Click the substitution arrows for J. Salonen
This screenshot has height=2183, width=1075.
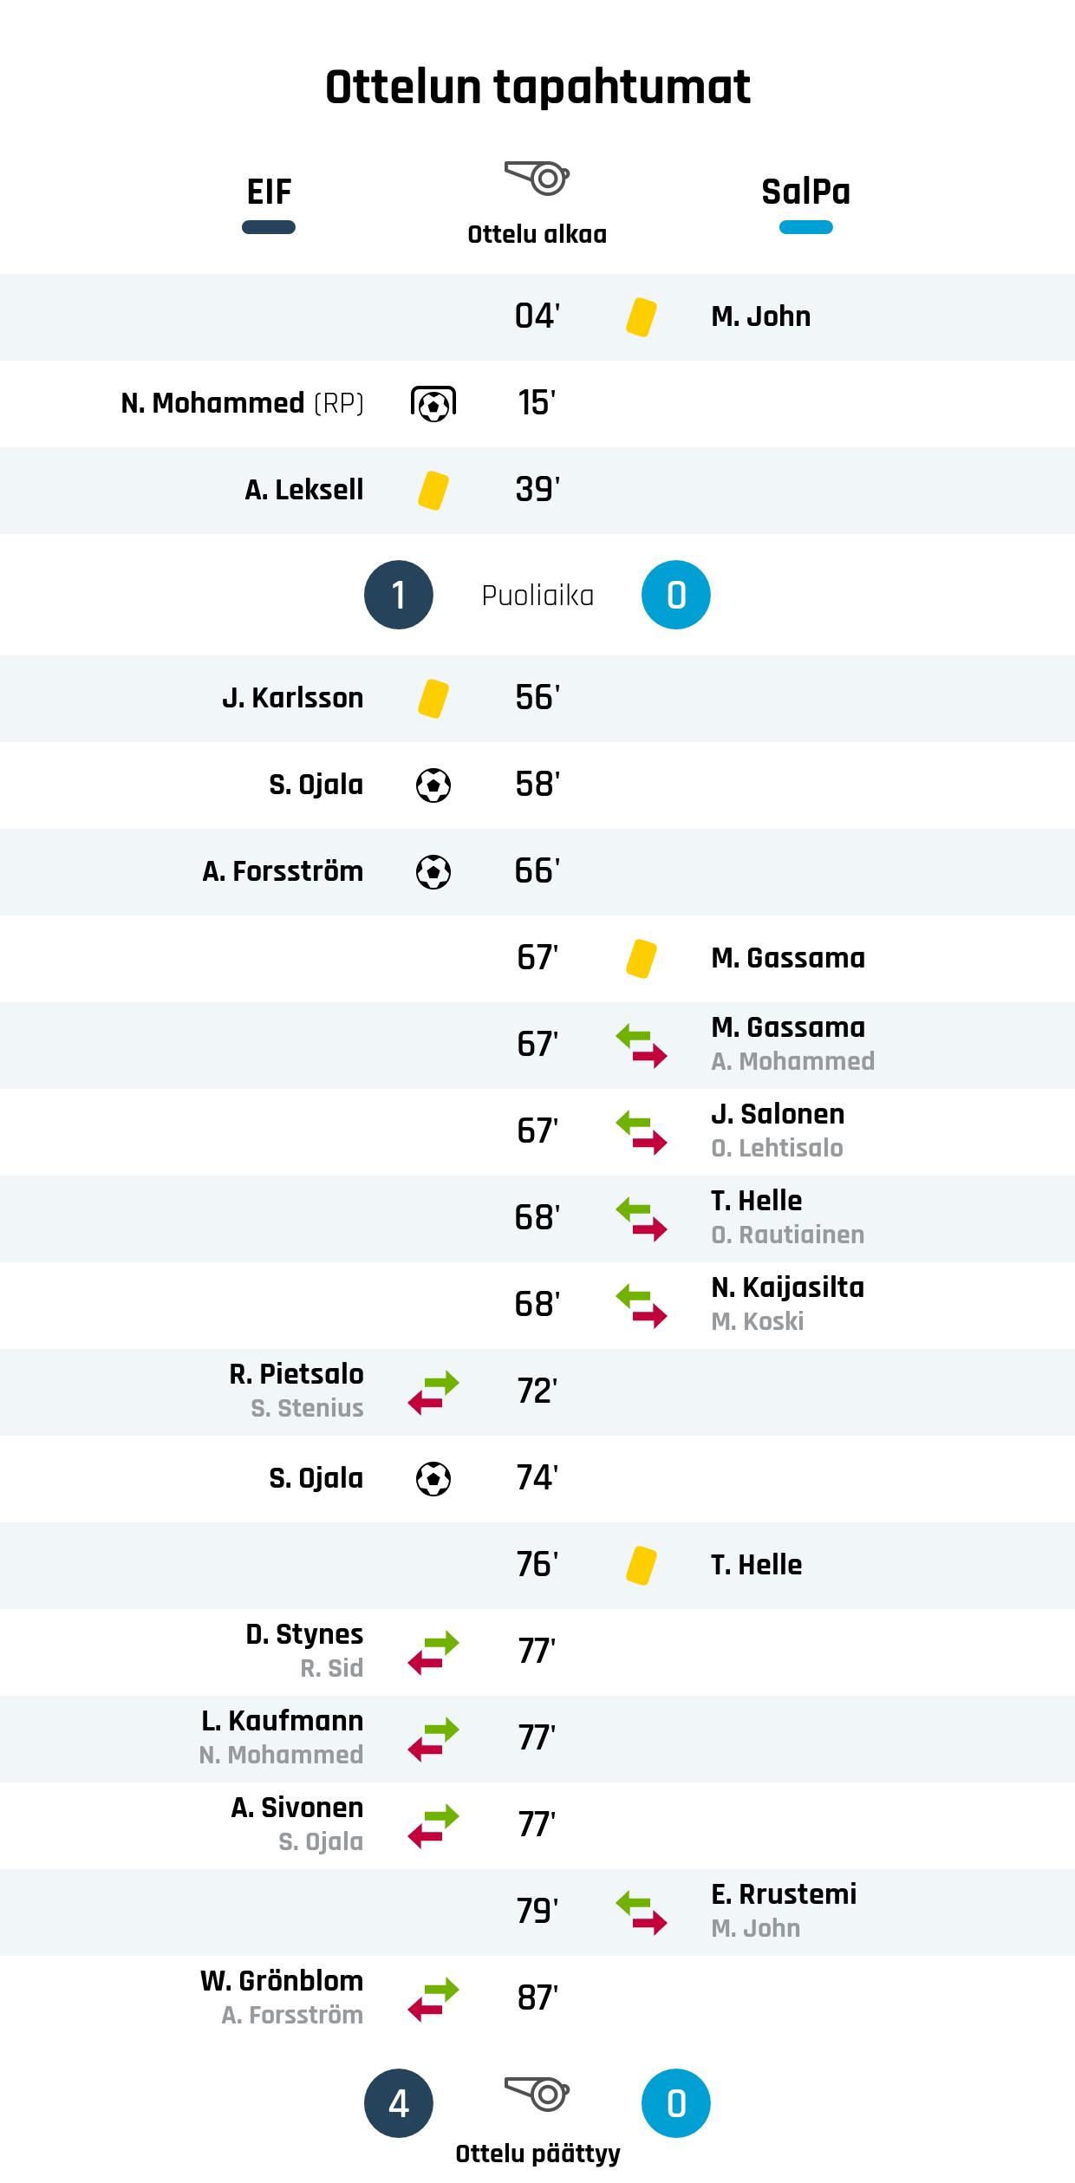coord(641,1132)
